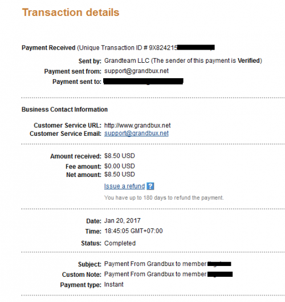Click the 180 days refund notice text
The image size is (285, 302).
coord(164,198)
